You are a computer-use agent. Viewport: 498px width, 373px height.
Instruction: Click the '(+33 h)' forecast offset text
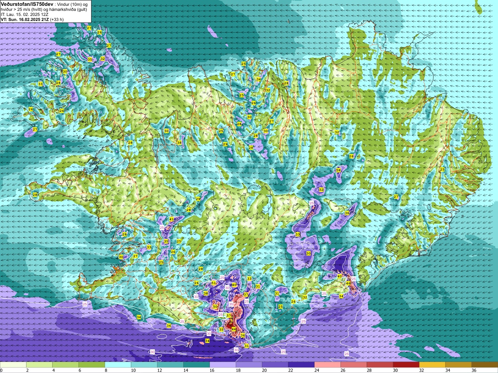[x=57, y=19]
